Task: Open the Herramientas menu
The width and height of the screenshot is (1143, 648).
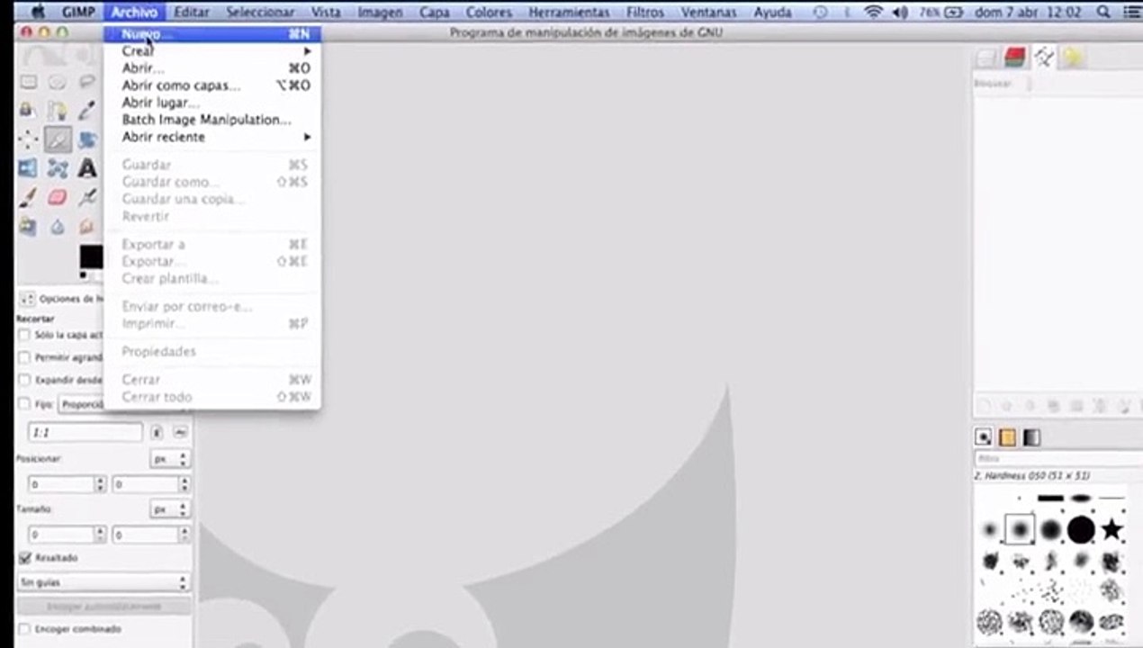Action: [x=569, y=13]
